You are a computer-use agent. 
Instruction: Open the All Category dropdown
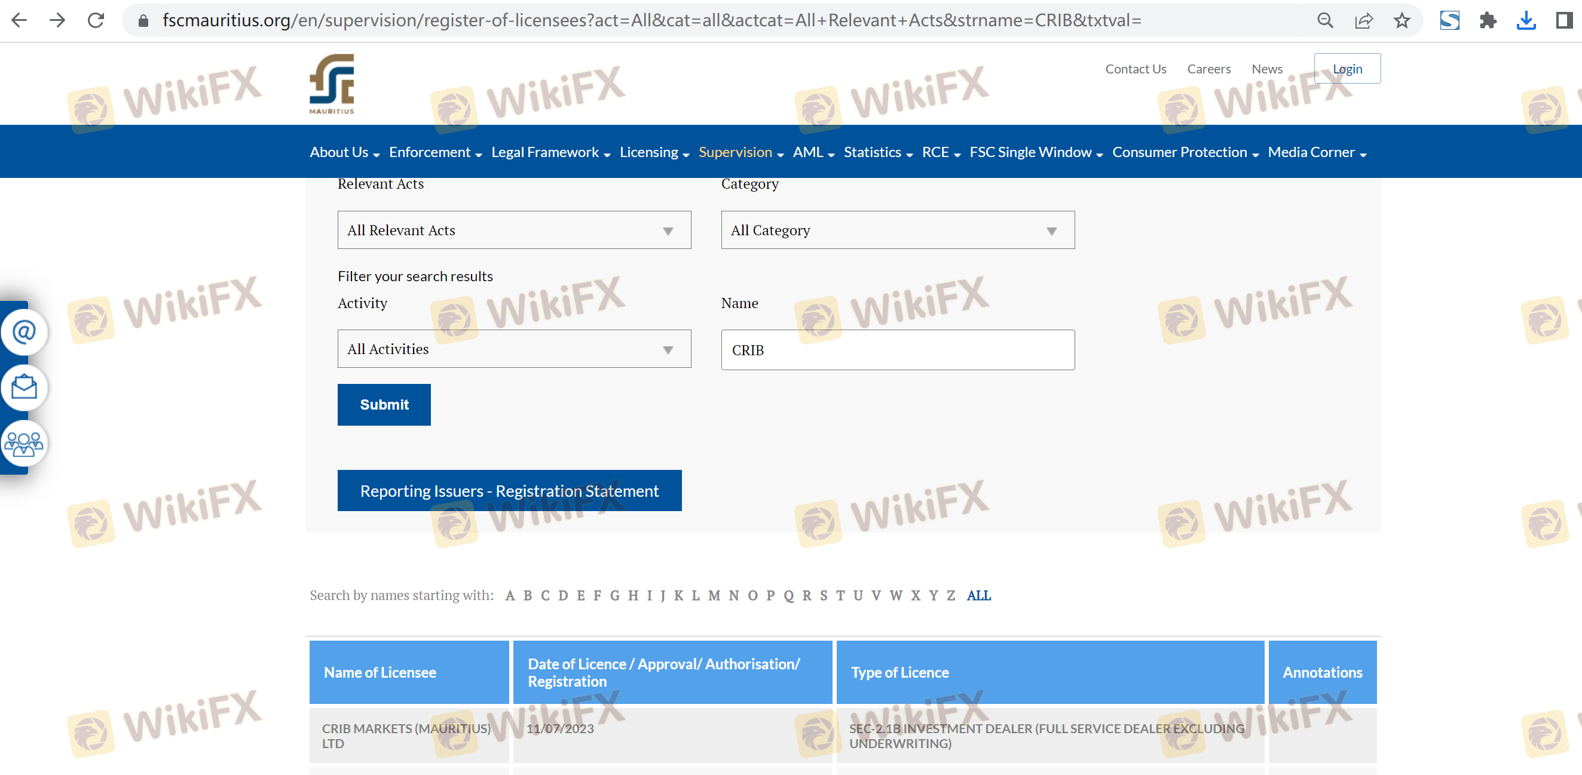click(x=897, y=230)
